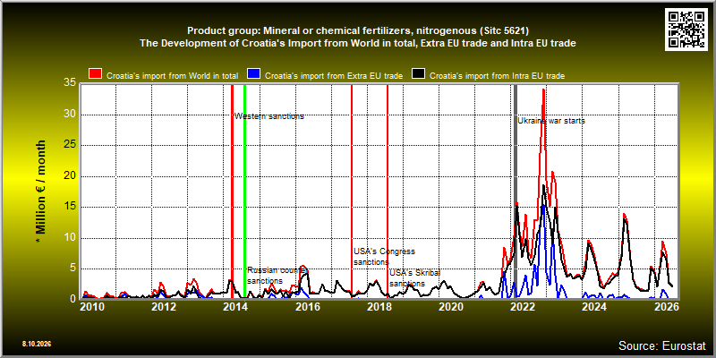Click the product group title line
The width and height of the screenshot is (716, 358).
(x=358, y=31)
